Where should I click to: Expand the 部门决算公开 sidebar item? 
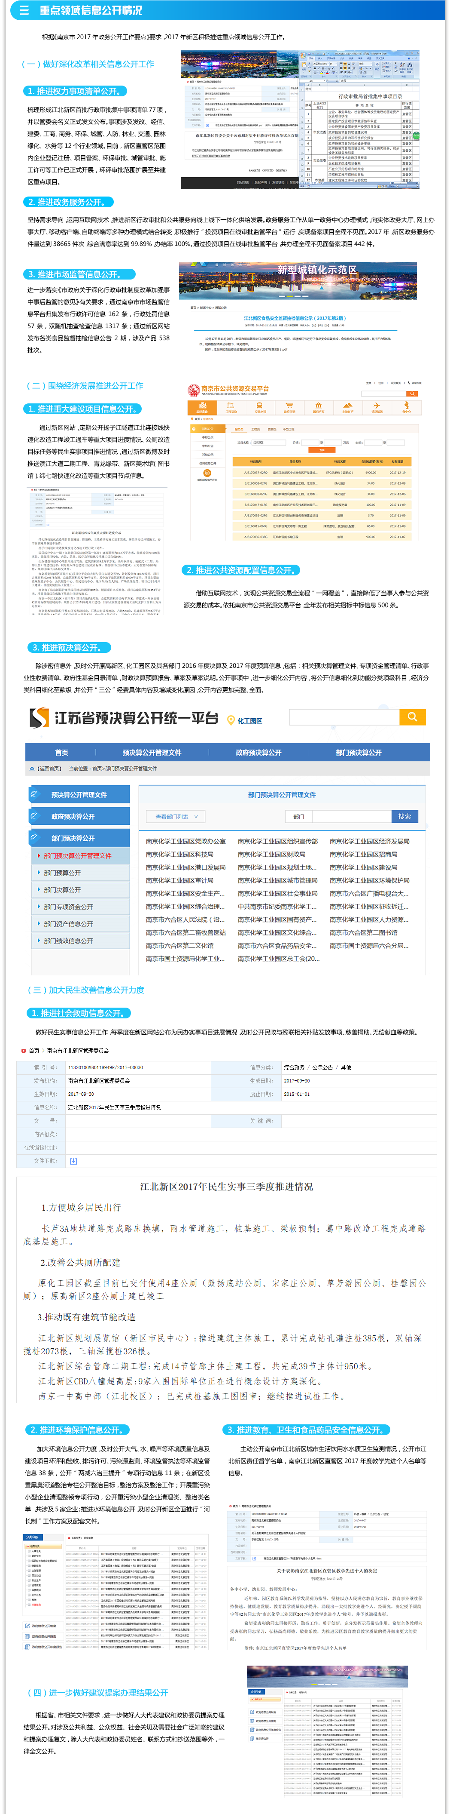(62, 889)
